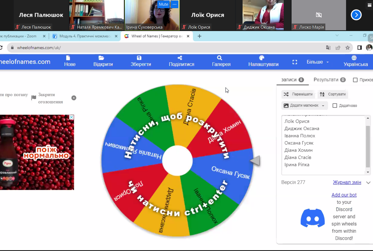
Task: Click the Нове (New) file icon
Action: pos(68,58)
